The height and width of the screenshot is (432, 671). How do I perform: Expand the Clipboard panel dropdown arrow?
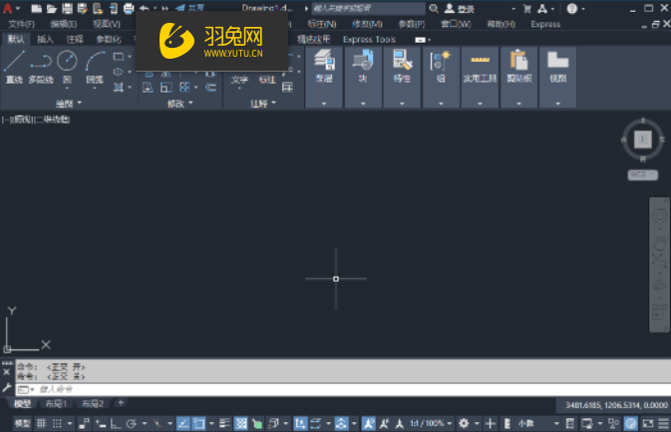click(519, 104)
